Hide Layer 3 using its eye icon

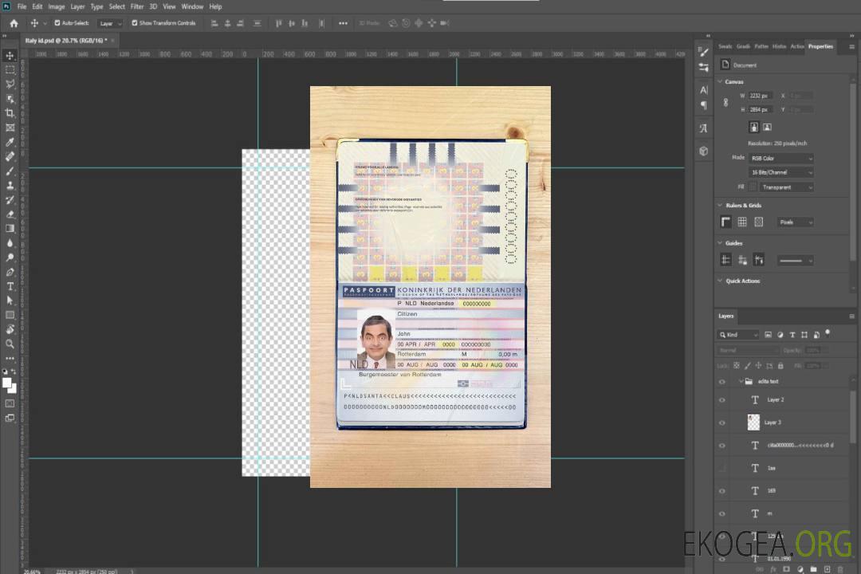point(722,423)
